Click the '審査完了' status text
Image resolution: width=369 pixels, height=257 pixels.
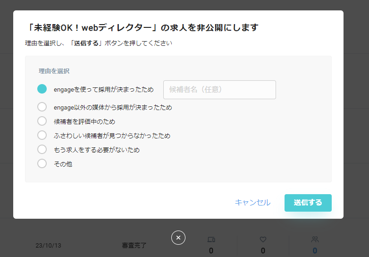[134, 246]
